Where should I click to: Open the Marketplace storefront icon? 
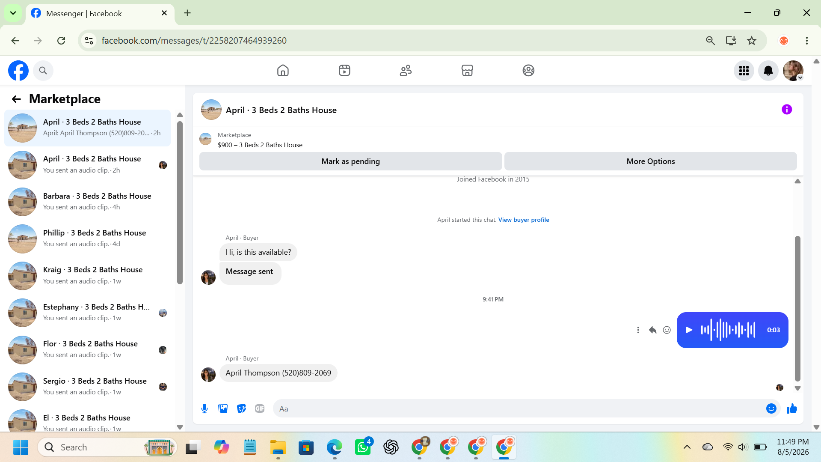467,70
